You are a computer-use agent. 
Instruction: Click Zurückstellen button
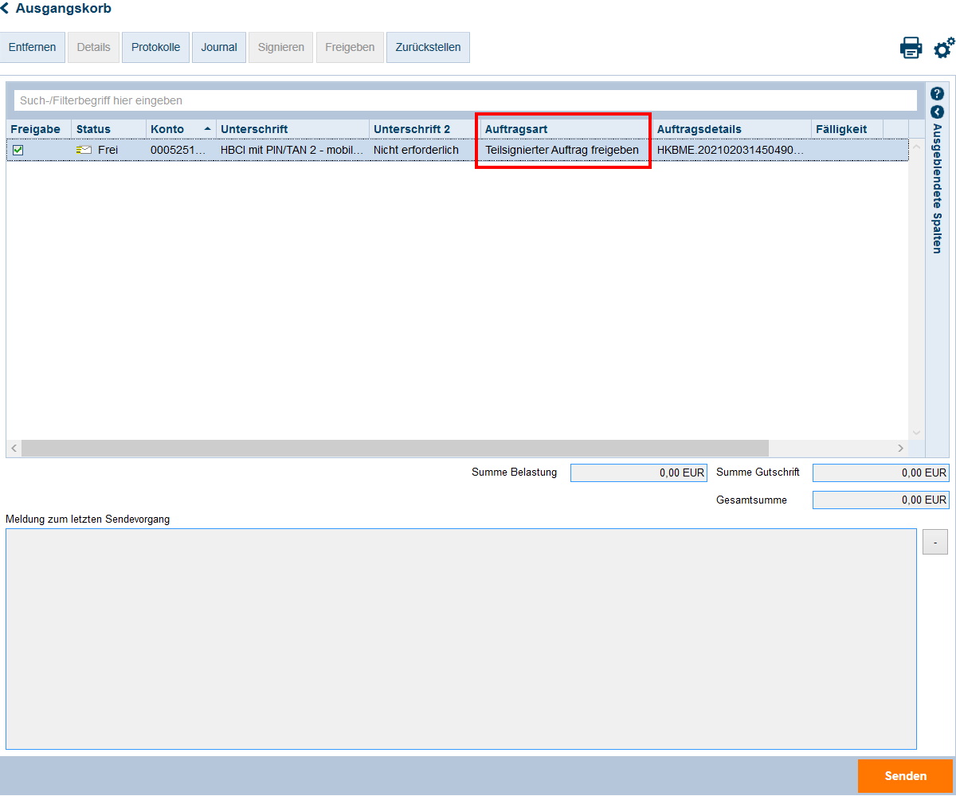pyautogui.click(x=428, y=47)
